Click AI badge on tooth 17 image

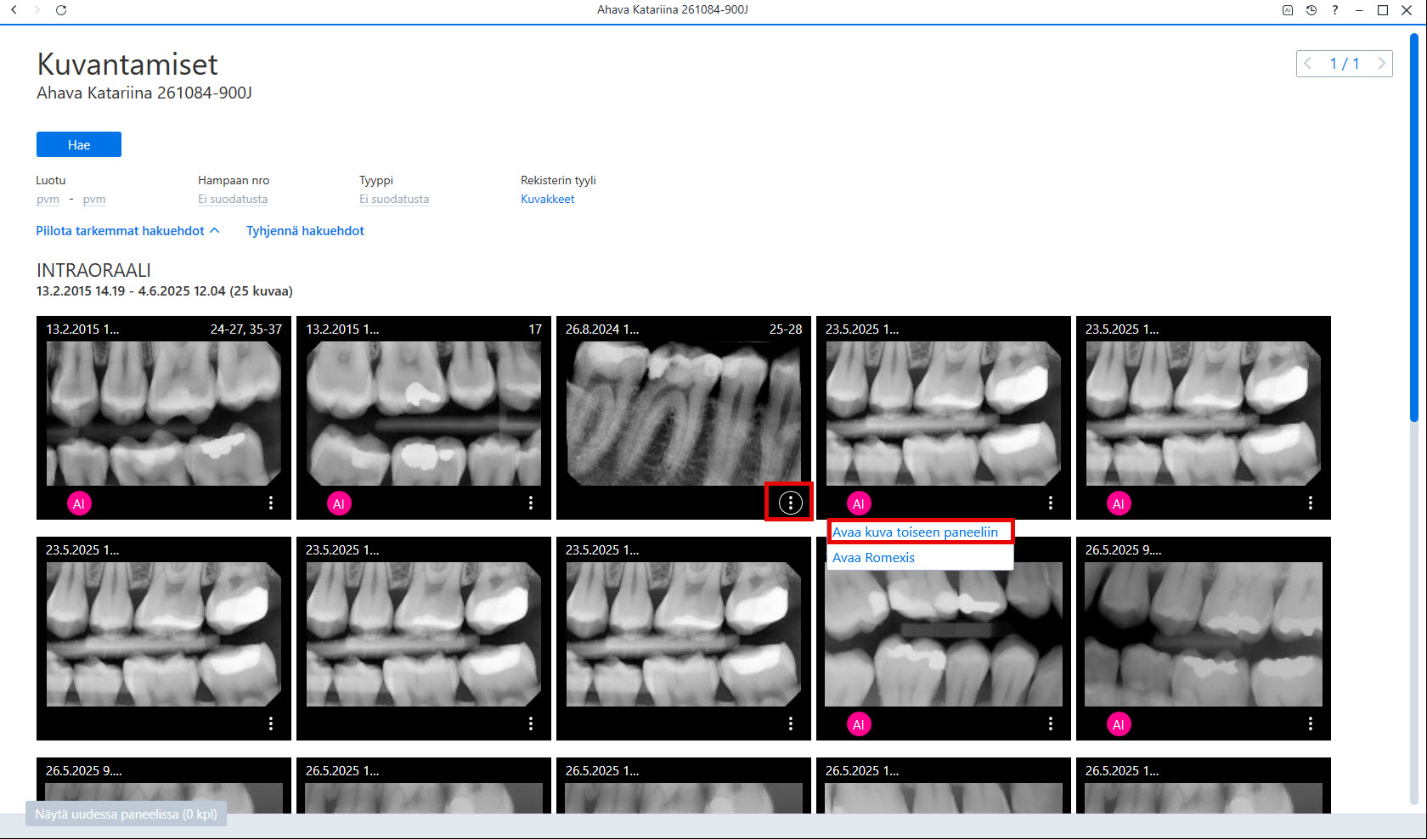pyautogui.click(x=339, y=504)
